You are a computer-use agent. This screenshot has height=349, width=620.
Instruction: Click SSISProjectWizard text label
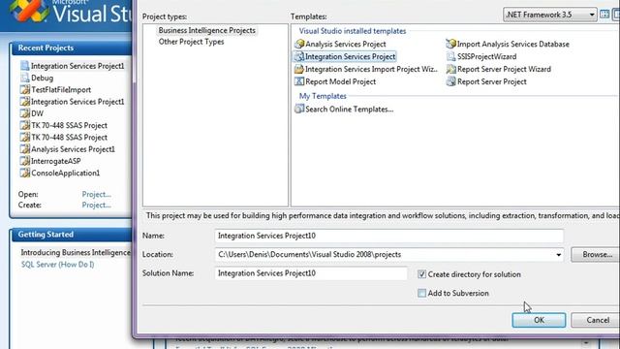(x=486, y=56)
